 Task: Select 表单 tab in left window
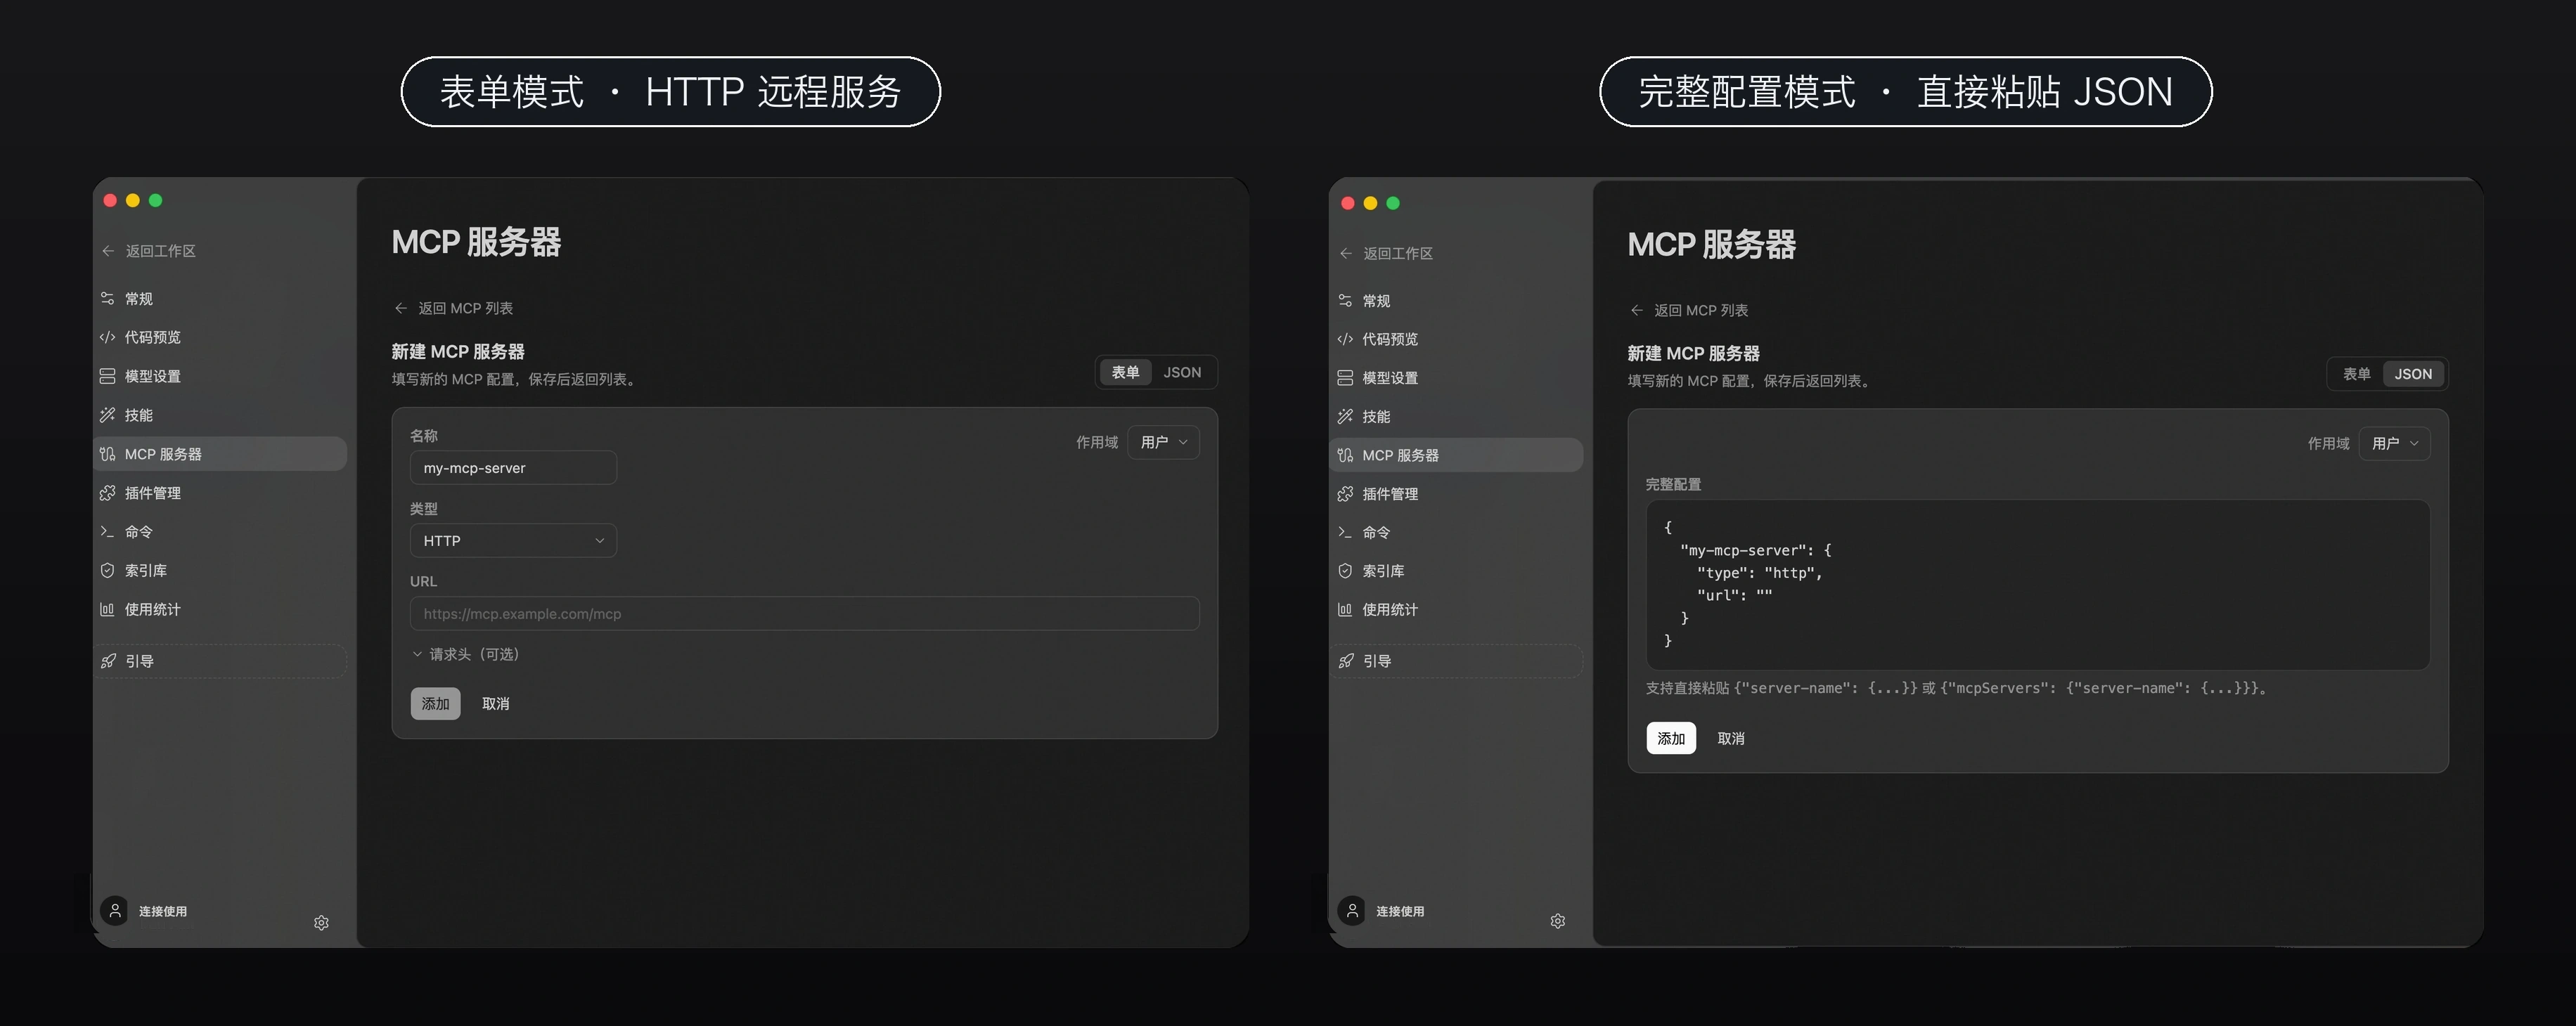pyautogui.click(x=1125, y=372)
